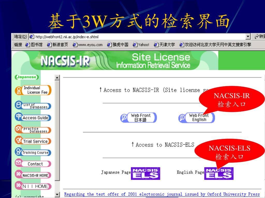265x198 pixels.
Task: Click the address bar URL field
Action: click(138, 37)
